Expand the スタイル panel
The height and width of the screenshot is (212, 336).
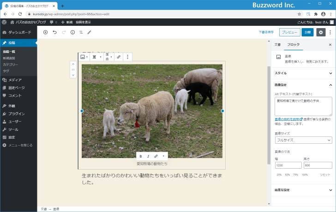tap(303, 73)
